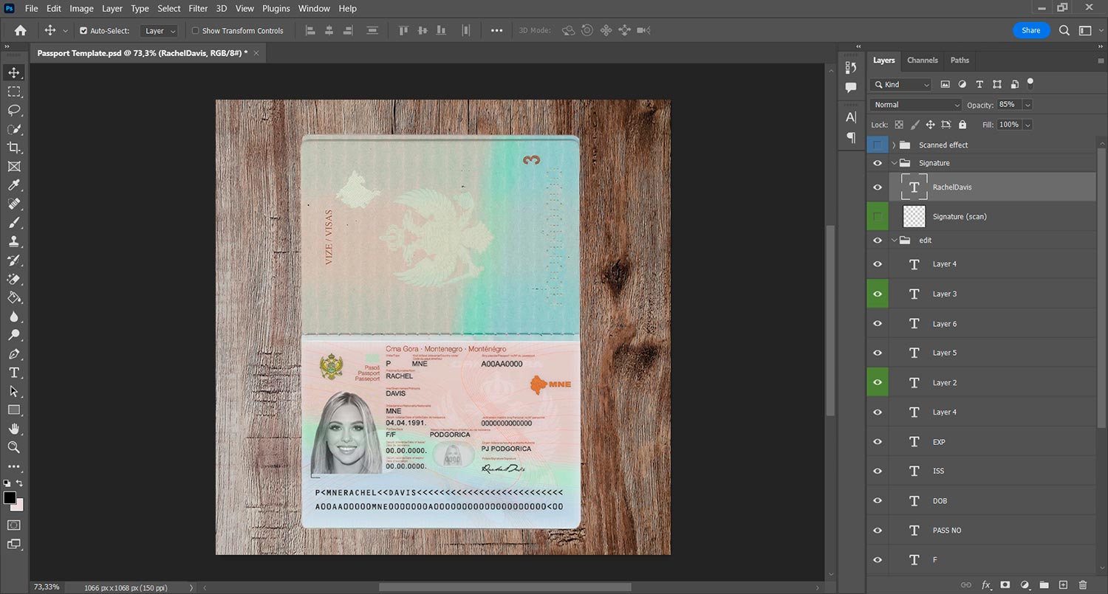Open the Filter menu
This screenshot has height=594, width=1108.
click(x=198, y=9)
